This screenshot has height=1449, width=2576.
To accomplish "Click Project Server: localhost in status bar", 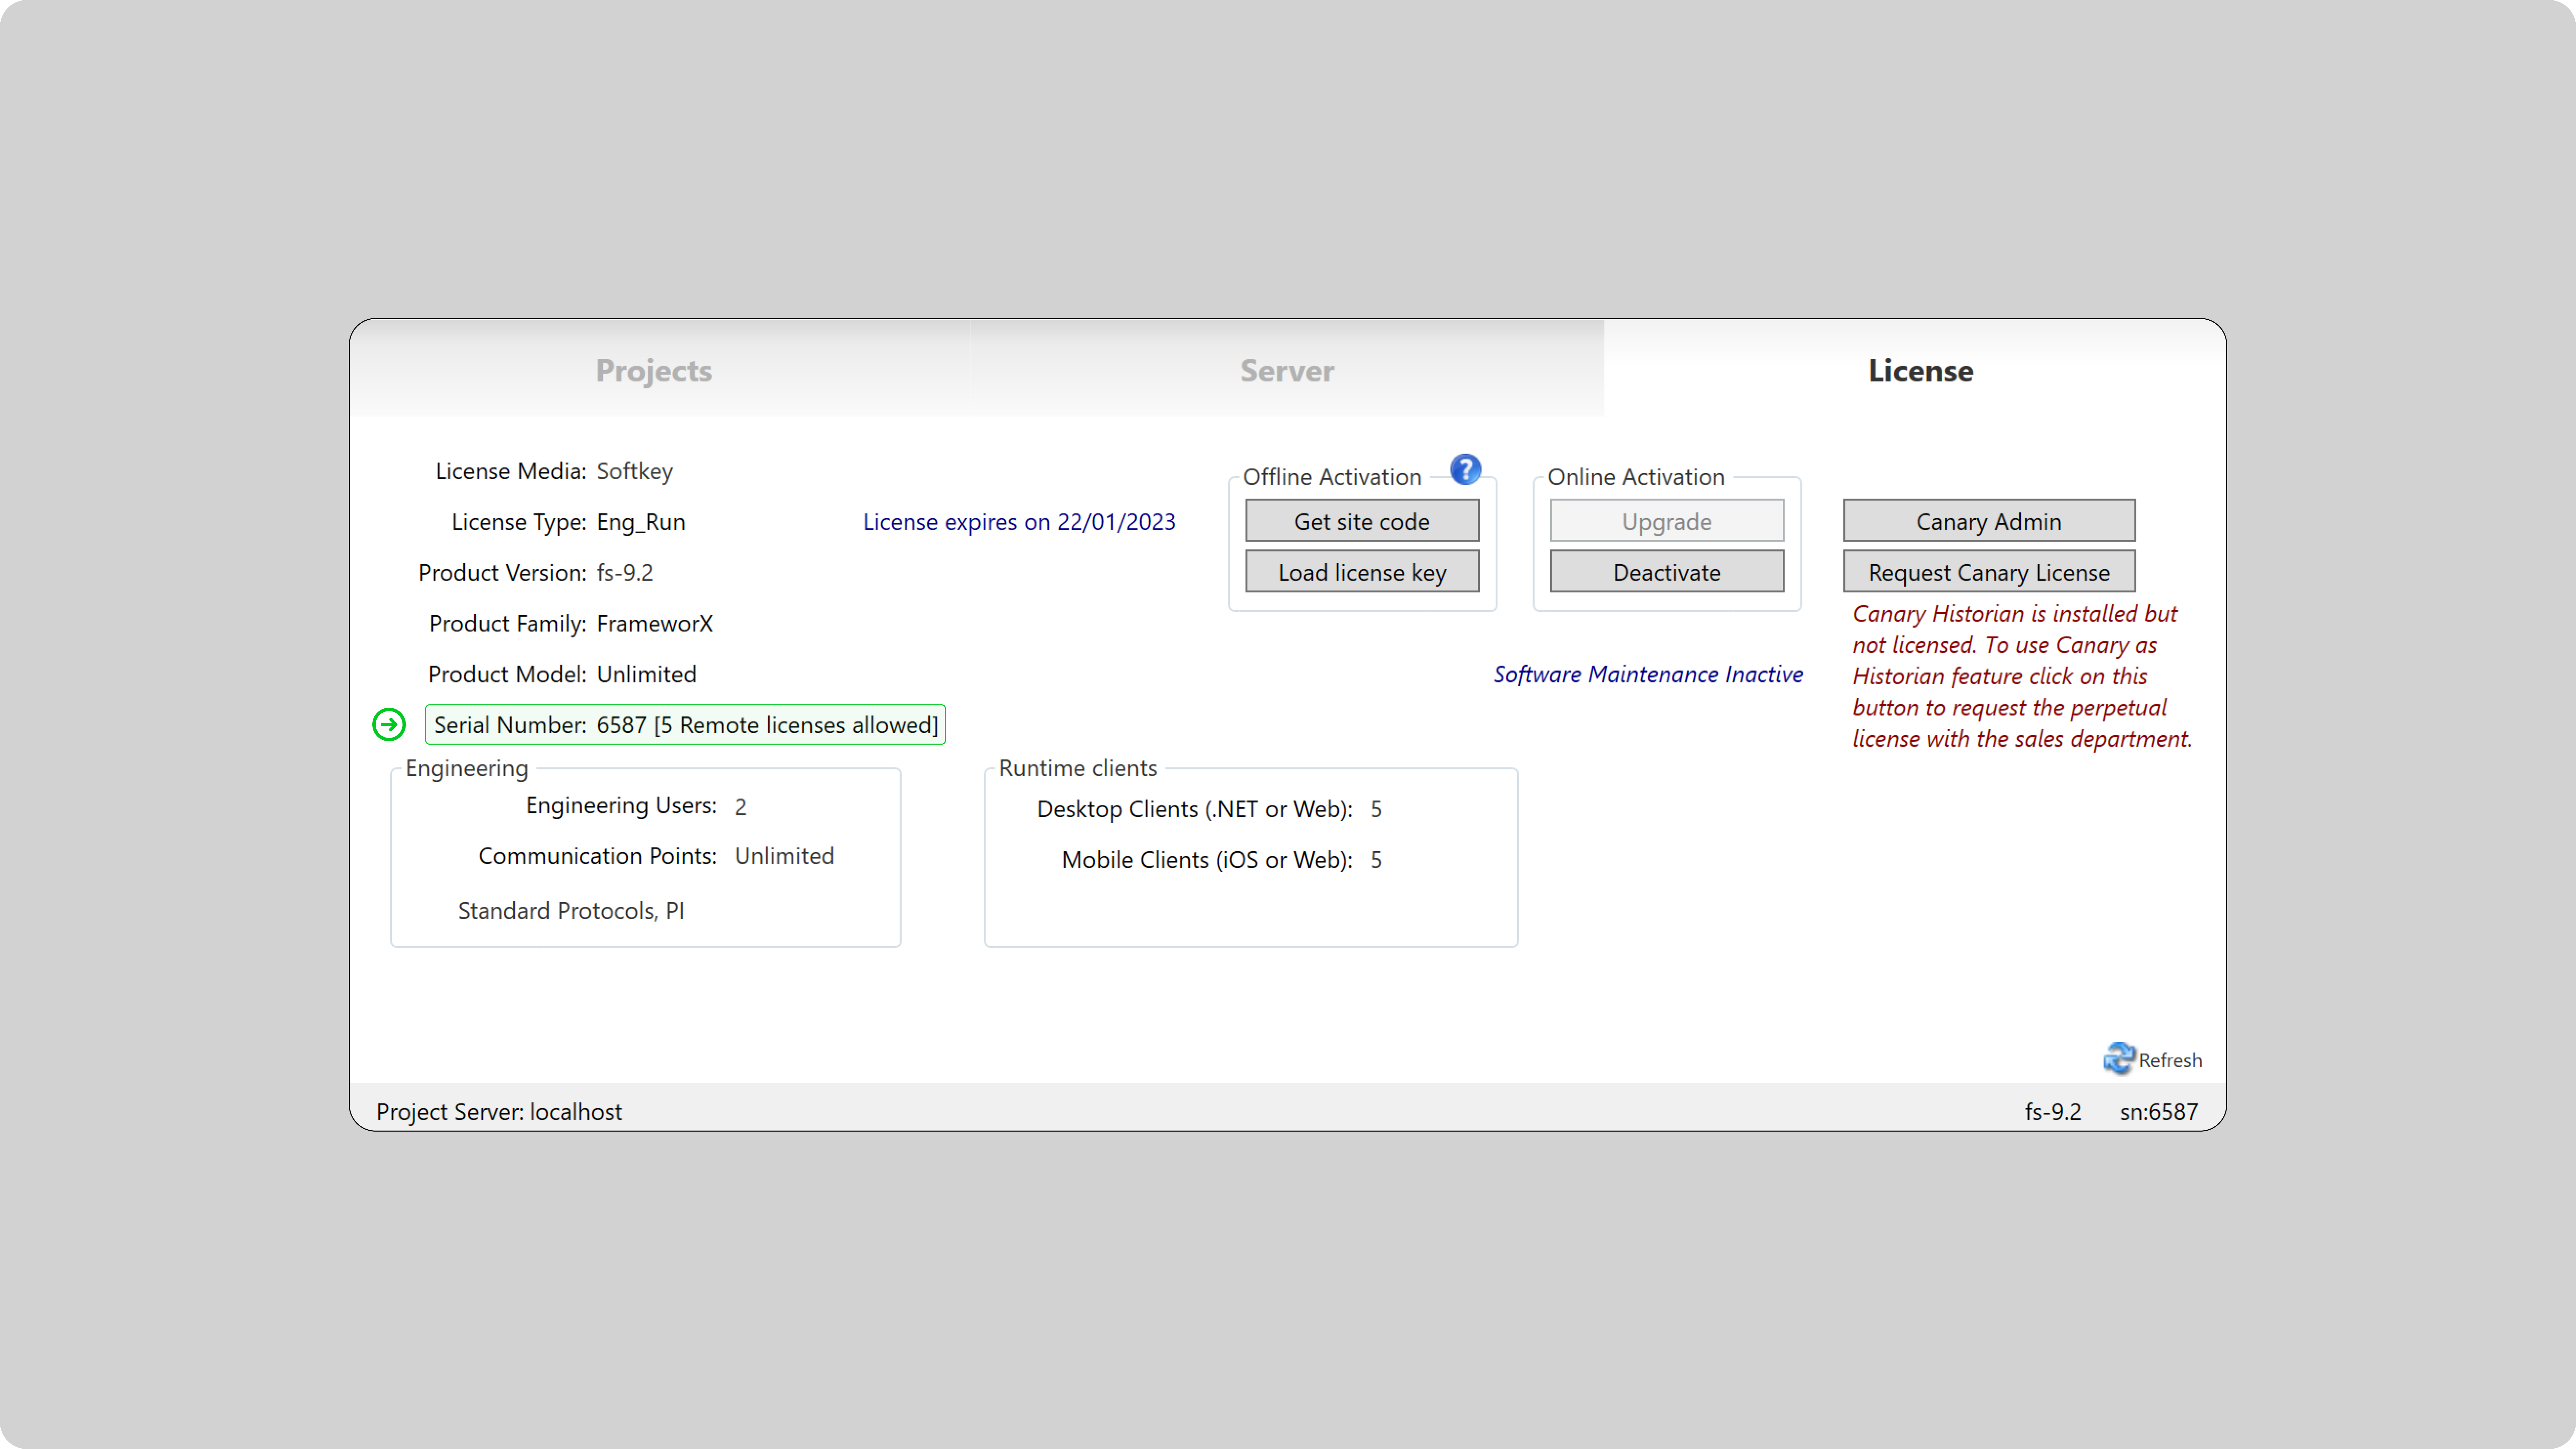I will coord(499,1112).
